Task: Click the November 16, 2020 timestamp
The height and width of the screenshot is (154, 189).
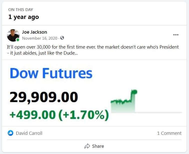Action: coord(40,38)
